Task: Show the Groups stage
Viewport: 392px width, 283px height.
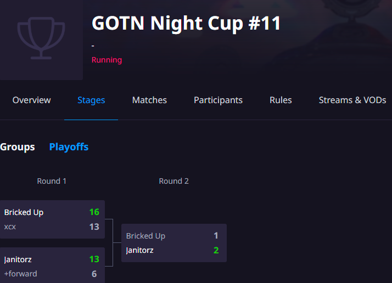Action: click(x=18, y=147)
